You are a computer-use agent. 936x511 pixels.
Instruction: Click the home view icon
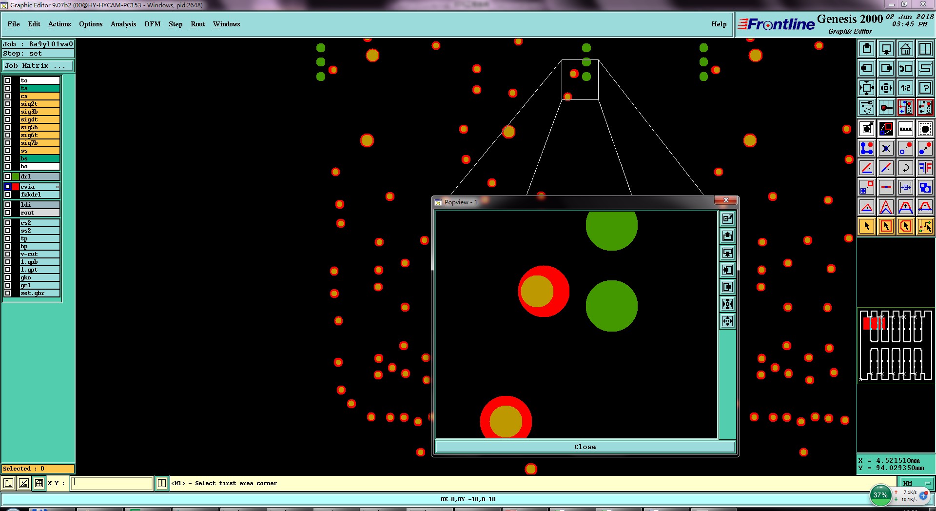[x=906, y=49]
